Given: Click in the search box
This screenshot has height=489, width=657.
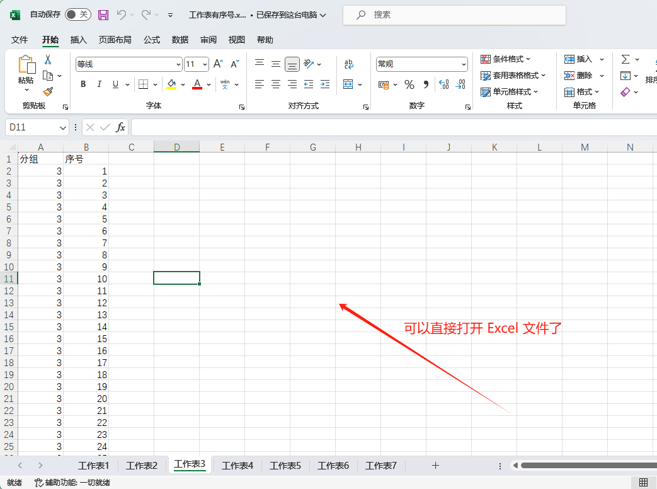Looking at the screenshot, I should point(454,14).
